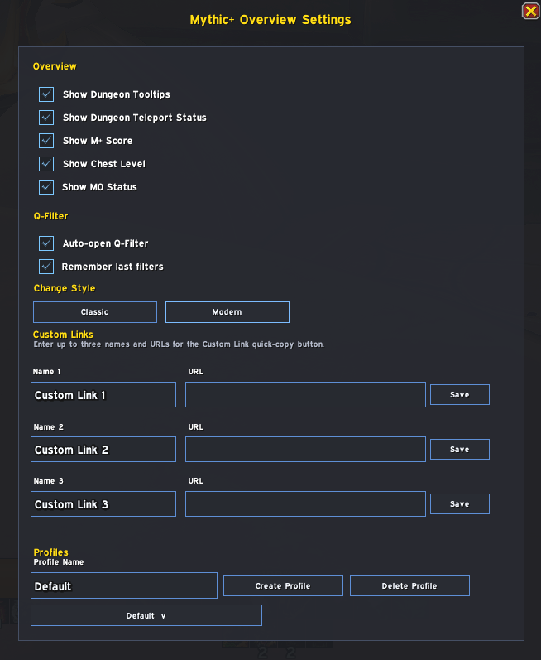Toggle Show Dungeon Tooltips checkbox
Viewport: 541px width, 660px height.
tap(46, 94)
